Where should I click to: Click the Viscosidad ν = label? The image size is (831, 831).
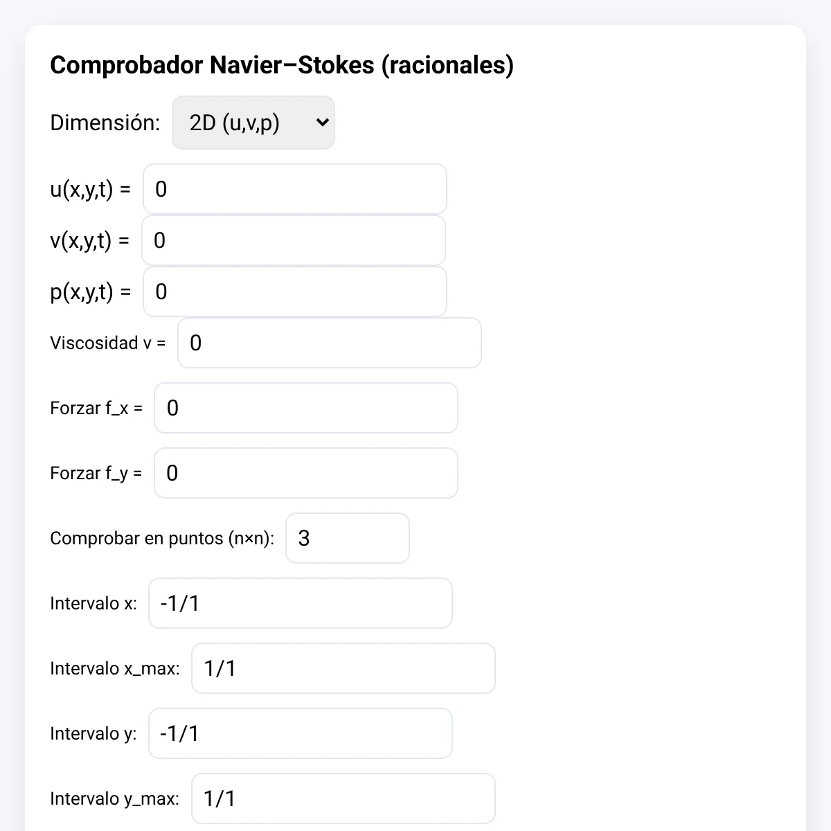coord(108,343)
